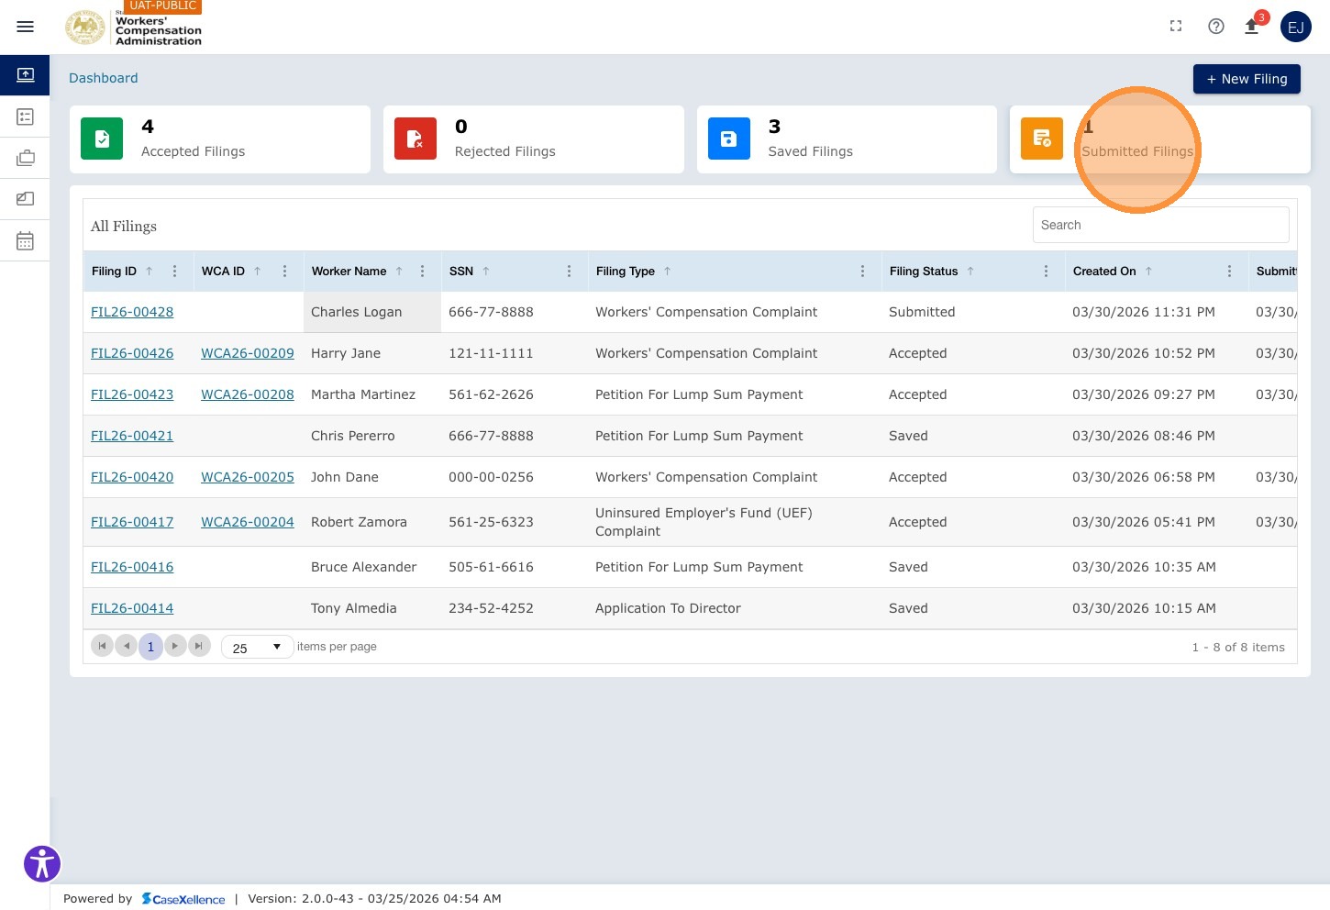Sort by Created On arrow
The width and height of the screenshot is (1330, 910).
1148,272
